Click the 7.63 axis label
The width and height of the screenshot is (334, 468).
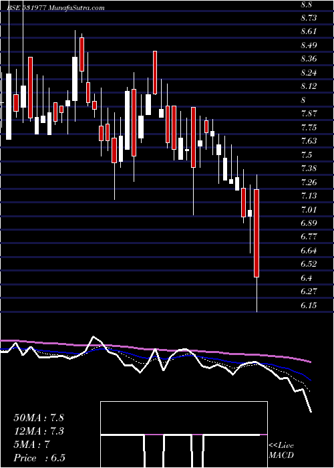309,141
